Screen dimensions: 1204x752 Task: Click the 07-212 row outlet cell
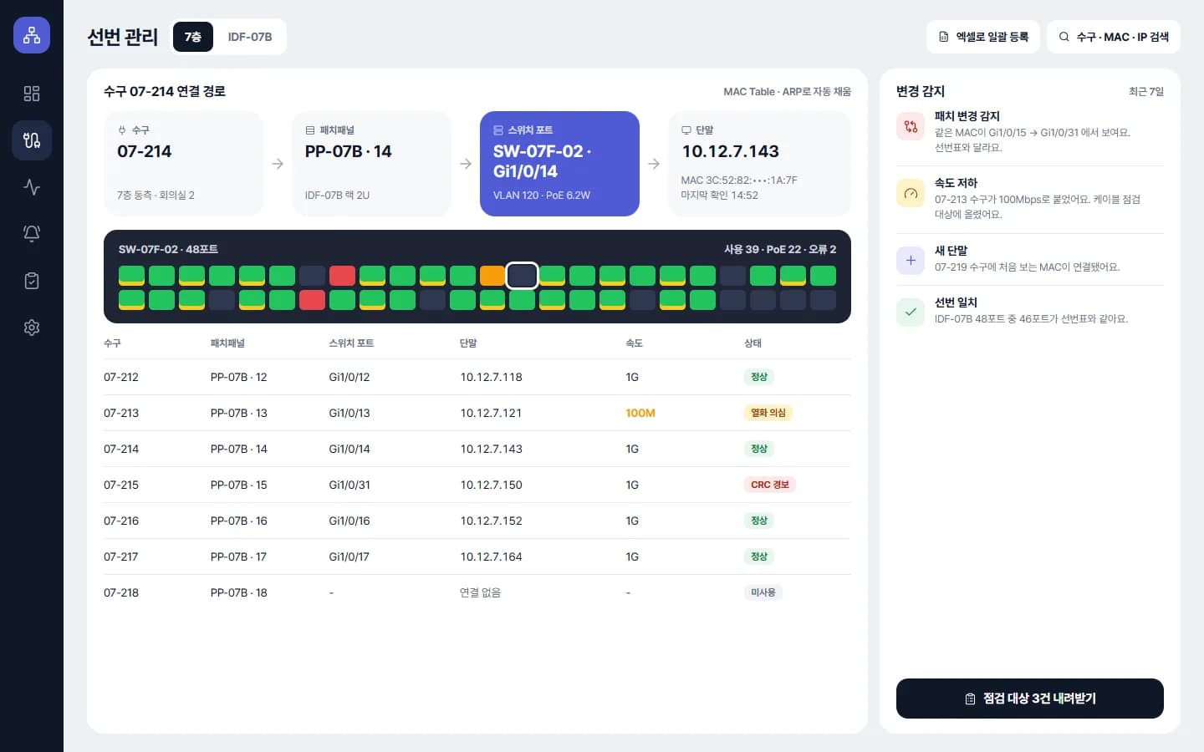(x=121, y=377)
